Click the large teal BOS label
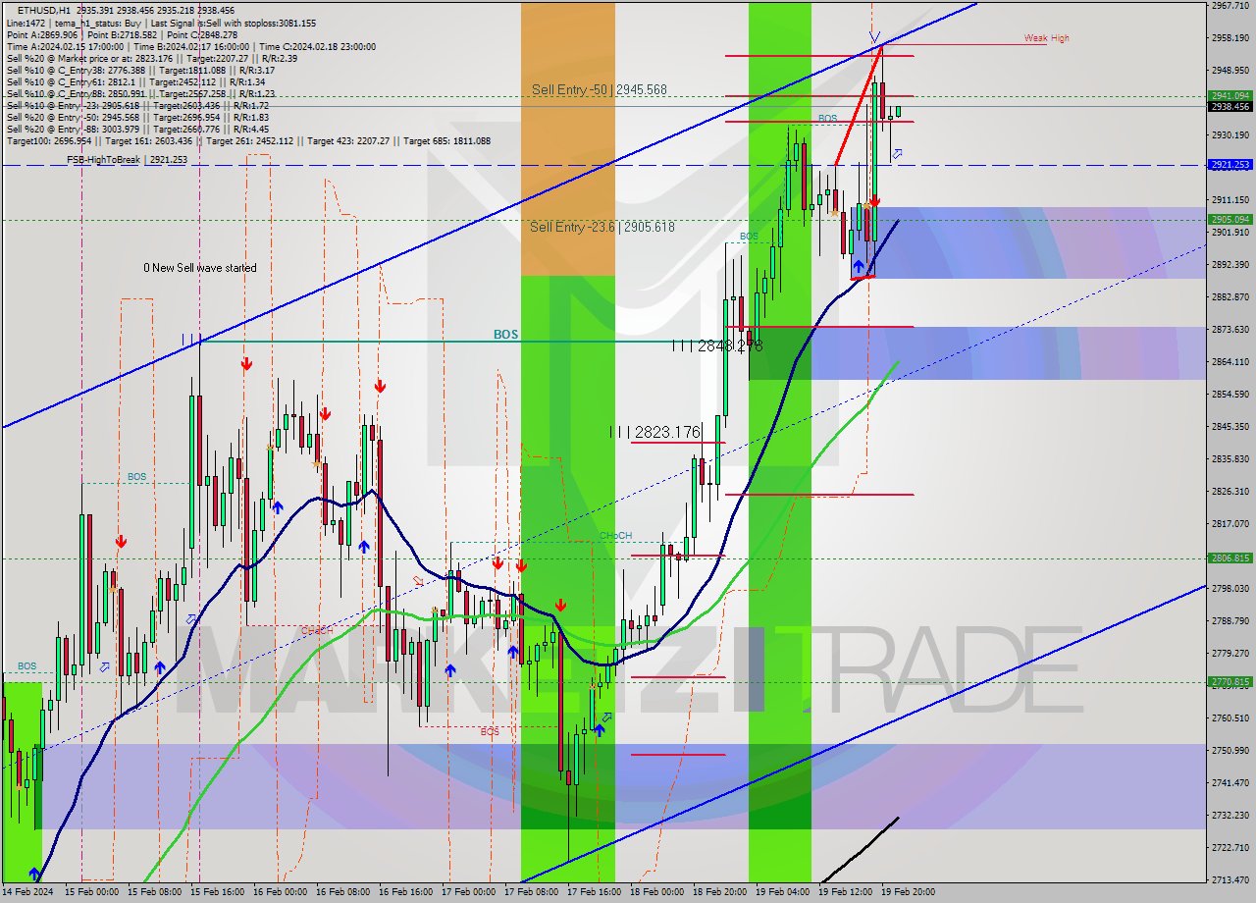Image resolution: width=1256 pixels, height=903 pixels. [505, 335]
